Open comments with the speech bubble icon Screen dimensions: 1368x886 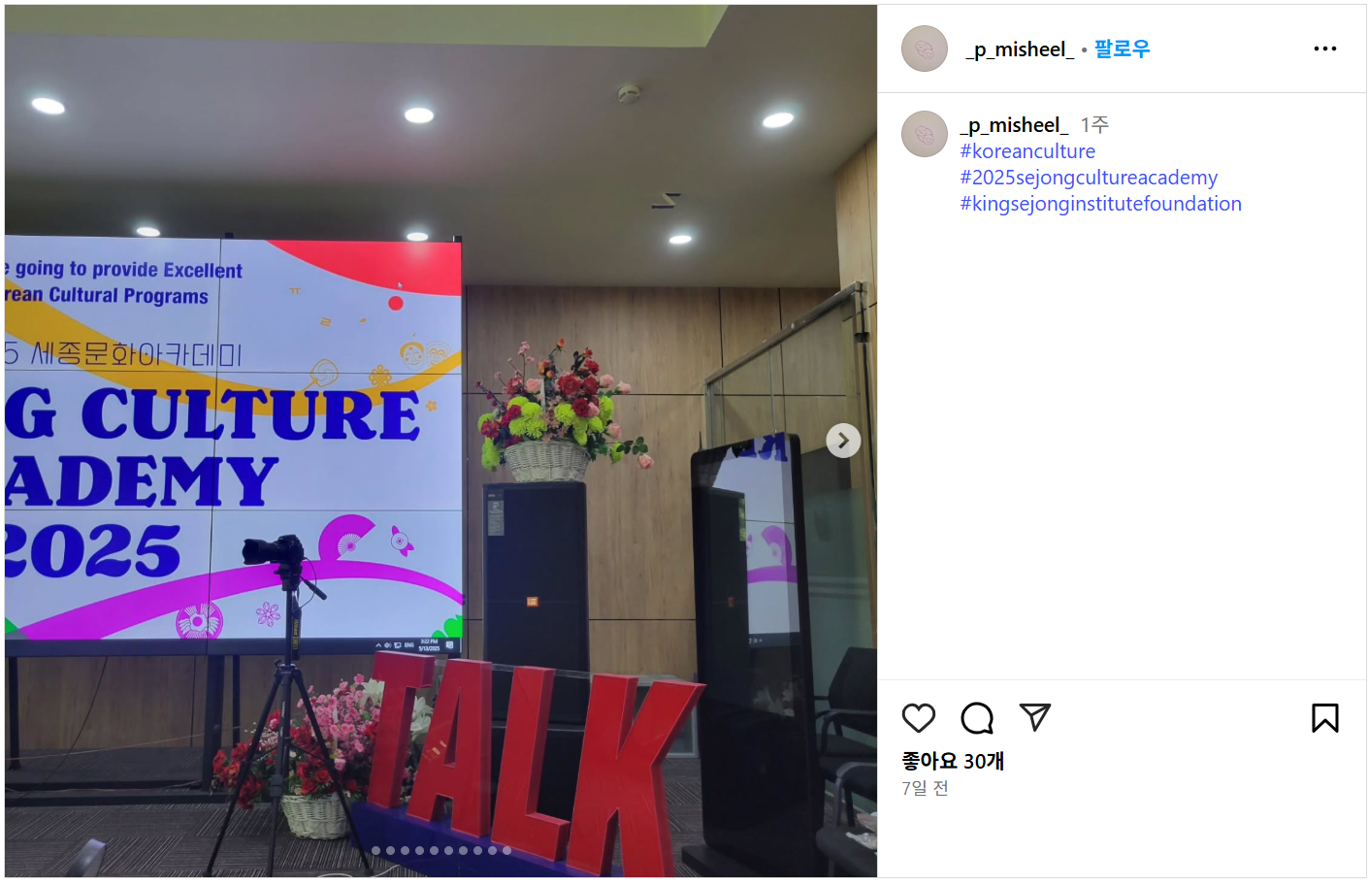[977, 718]
